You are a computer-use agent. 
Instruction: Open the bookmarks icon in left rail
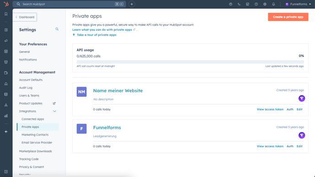coord(6,14)
